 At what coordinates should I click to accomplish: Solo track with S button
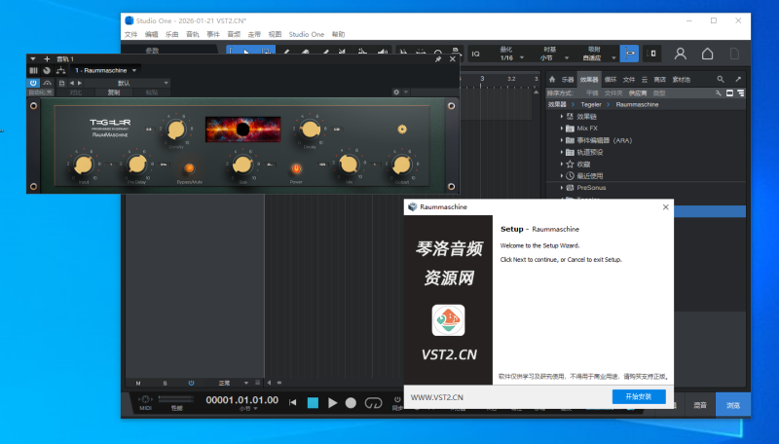tap(165, 383)
